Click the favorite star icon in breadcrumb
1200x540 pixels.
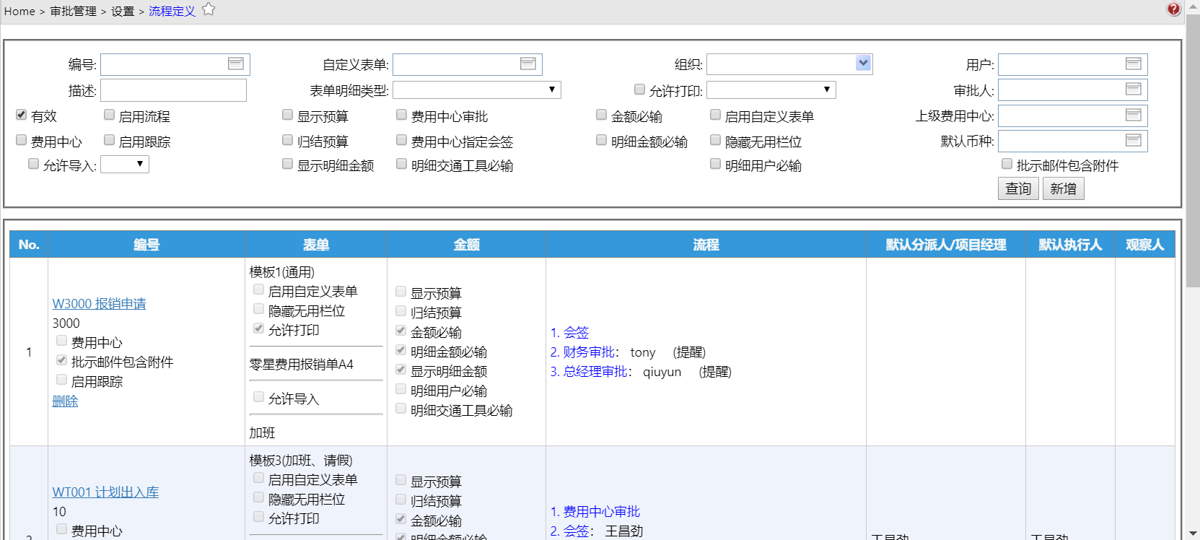(x=209, y=9)
